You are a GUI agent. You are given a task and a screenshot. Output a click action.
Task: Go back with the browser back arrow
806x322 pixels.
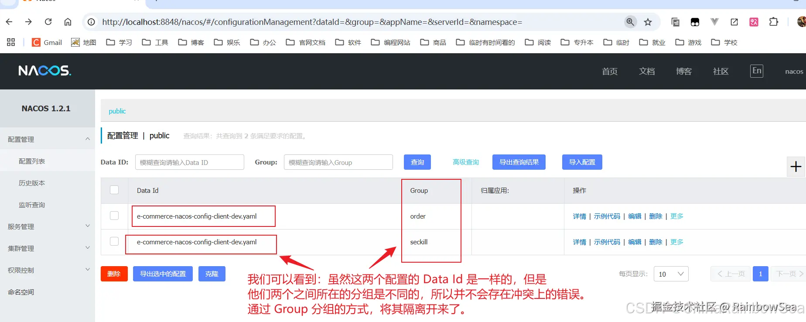pyautogui.click(x=9, y=22)
